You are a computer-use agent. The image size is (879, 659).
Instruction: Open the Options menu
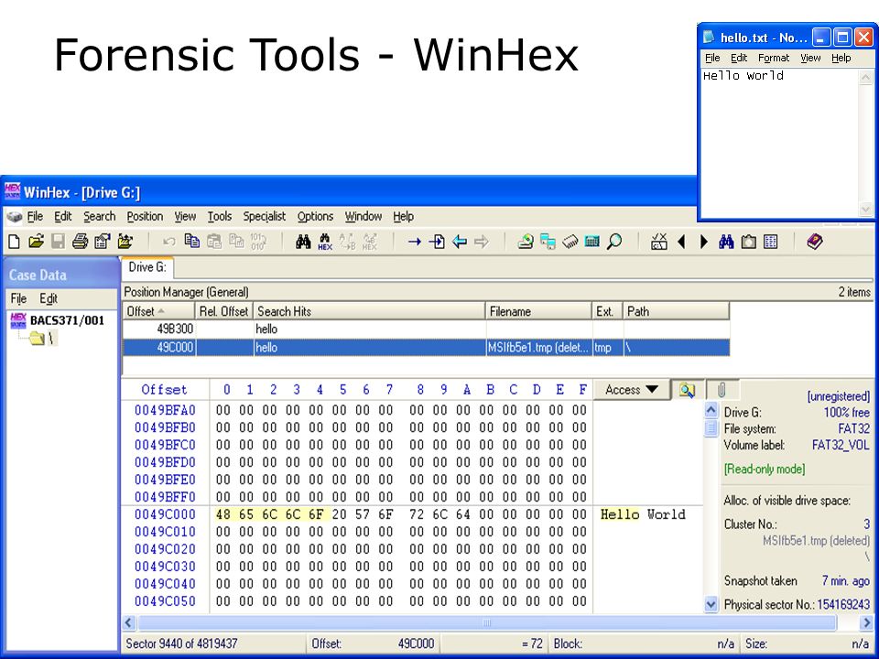[315, 216]
